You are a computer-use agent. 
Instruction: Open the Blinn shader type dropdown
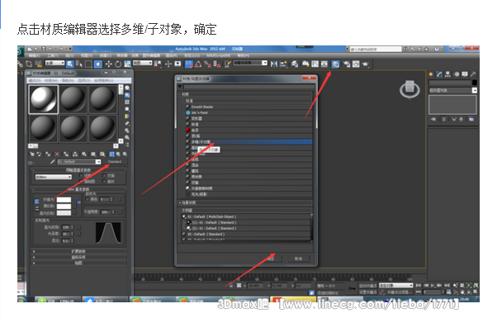pos(54,178)
